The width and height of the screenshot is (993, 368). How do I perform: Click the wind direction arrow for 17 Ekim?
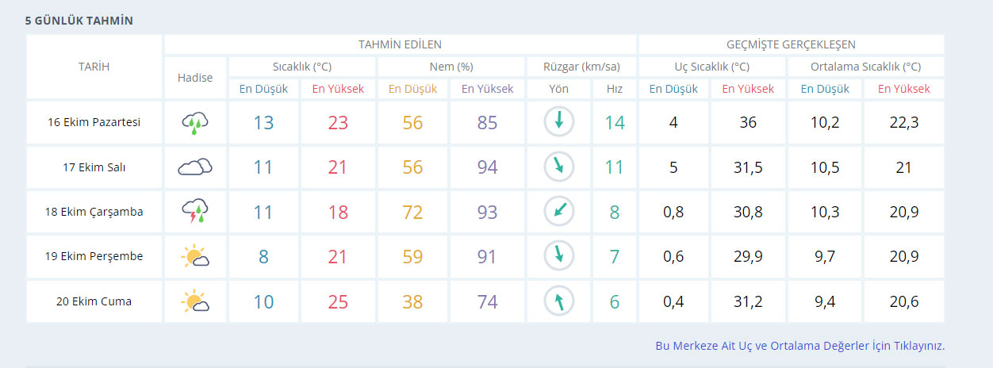pos(558,167)
